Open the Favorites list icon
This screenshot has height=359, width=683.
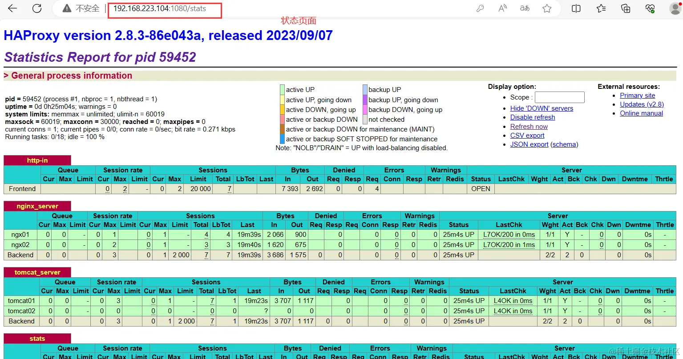pos(601,8)
